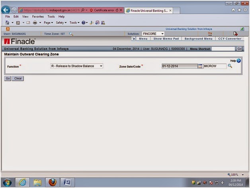The image size is (250, 188).
Task: Click the Go button below Function
Action: click(8, 78)
